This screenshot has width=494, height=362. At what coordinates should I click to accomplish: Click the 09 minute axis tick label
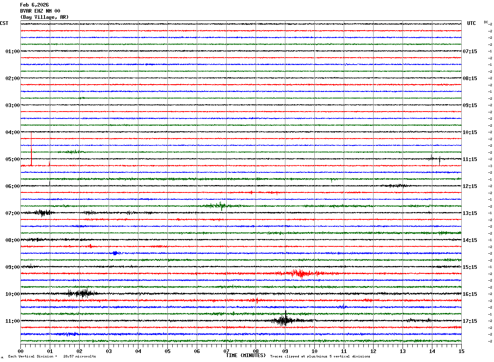285,351
